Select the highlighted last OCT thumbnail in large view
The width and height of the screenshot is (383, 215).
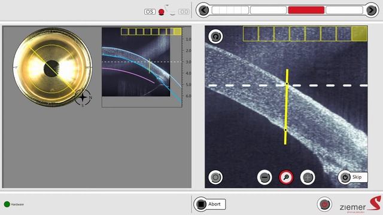(359, 33)
